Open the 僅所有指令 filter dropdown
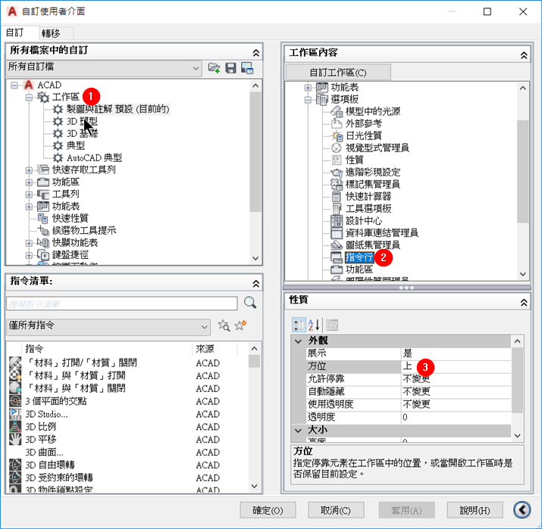The height and width of the screenshot is (529, 542). click(x=108, y=326)
